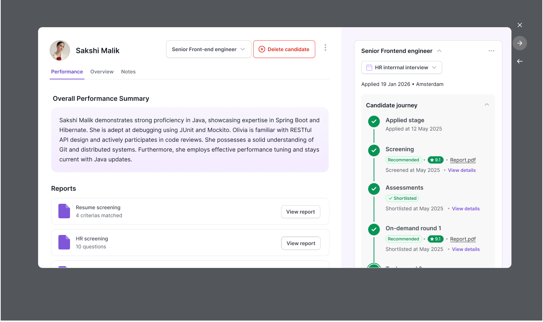543x322 pixels.
Task: Click the Applied stage title
Action: [x=405, y=120]
